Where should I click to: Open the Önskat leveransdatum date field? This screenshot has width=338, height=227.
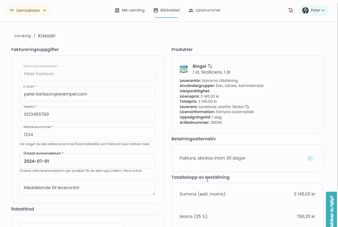[x=87, y=161]
